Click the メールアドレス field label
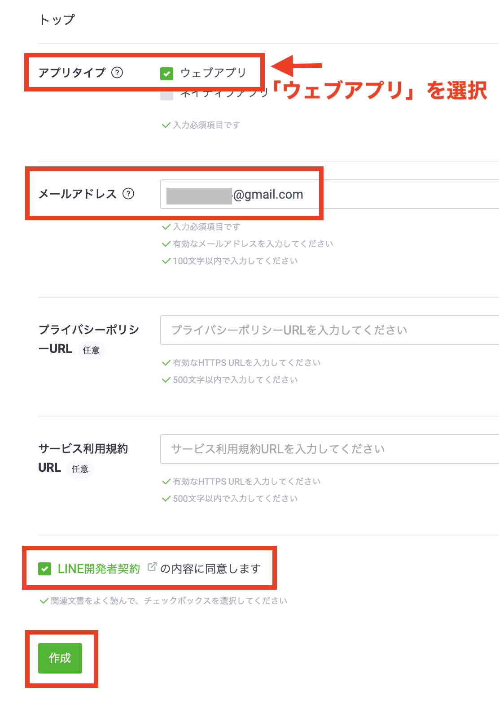 coord(77,194)
